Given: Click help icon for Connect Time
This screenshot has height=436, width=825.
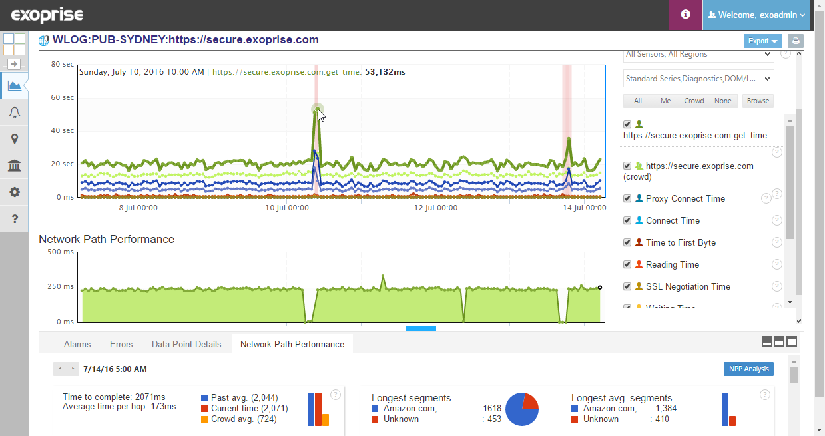Looking at the screenshot, I should [x=776, y=220].
